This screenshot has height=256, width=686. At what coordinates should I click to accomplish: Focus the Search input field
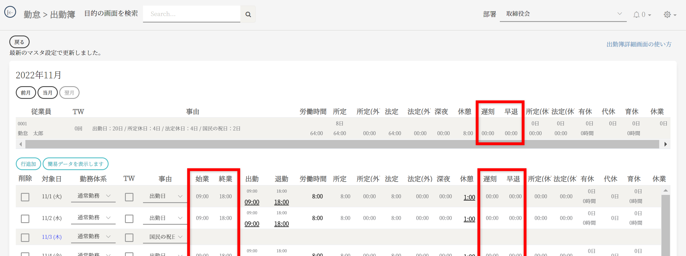click(192, 14)
